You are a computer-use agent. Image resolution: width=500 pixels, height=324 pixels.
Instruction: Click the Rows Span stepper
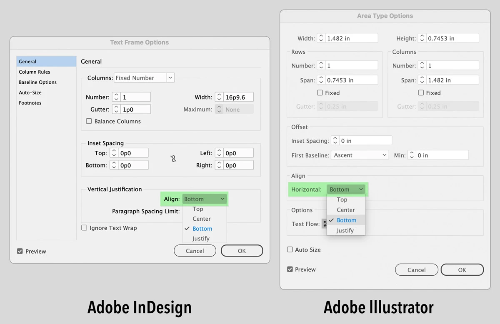321,80
